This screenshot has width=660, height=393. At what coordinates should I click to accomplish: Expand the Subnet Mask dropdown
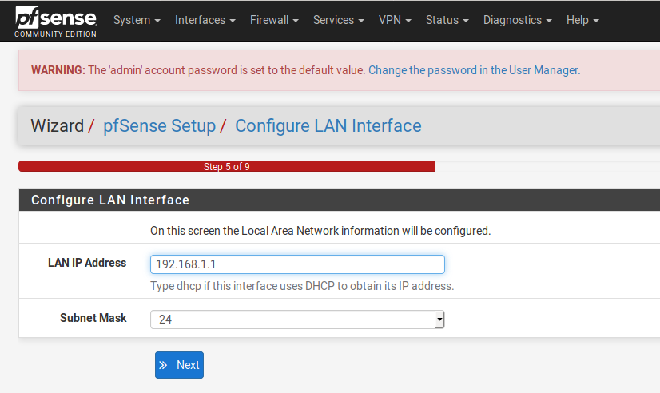pos(297,320)
